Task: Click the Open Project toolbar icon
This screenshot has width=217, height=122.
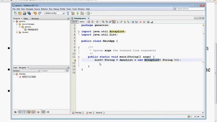Action: click(x=24, y=13)
